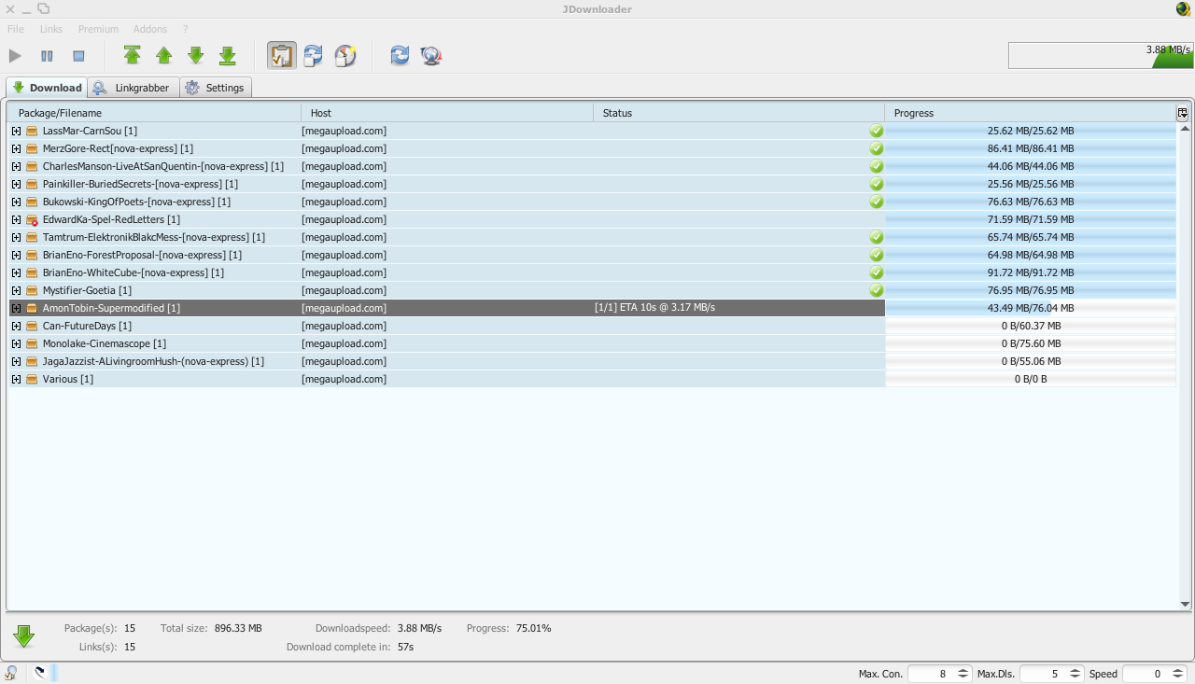Click the green check status on Mystifier-Goetia row
1195x684 pixels.
point(877,290)
